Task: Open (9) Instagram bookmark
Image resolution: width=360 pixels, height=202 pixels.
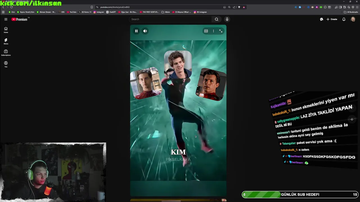Action: tap(200, 12)
